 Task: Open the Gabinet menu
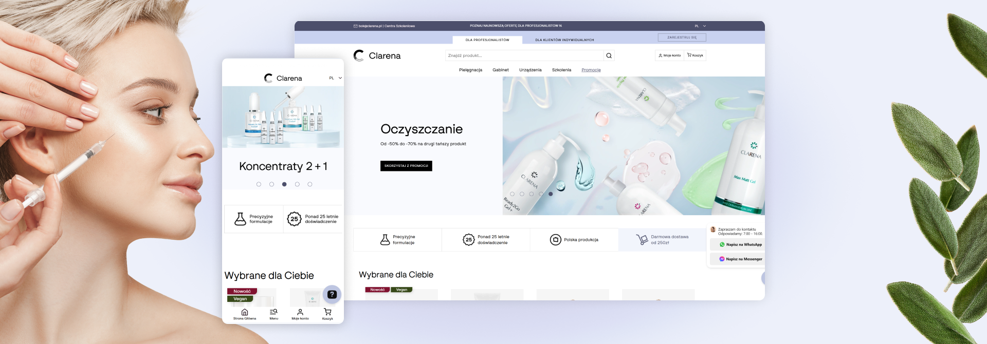point(501,70)
